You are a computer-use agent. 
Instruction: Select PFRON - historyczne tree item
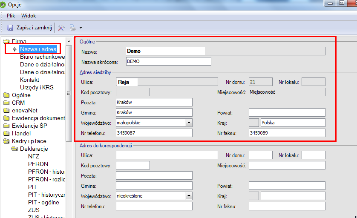click(47, 172)
